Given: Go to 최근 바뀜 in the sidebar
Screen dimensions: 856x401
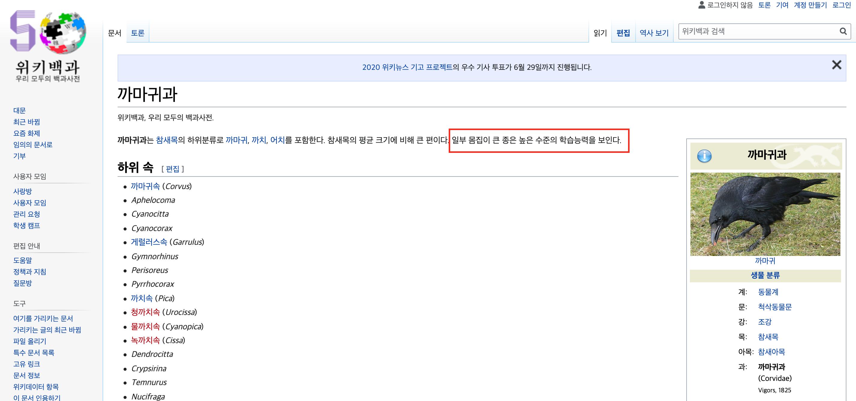Looking at the screenshot, I should [x=27, y=122].
